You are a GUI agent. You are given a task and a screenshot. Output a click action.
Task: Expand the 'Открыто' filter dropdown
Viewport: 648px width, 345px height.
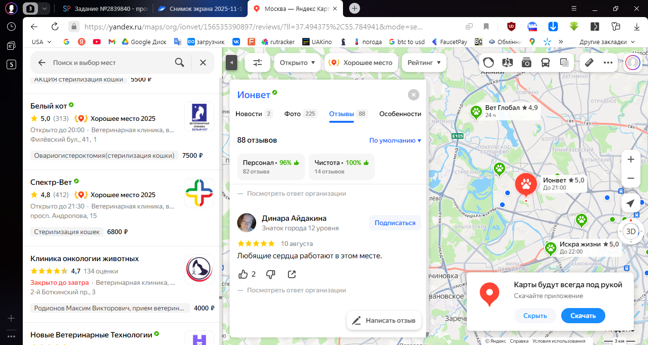click(297, 63)
